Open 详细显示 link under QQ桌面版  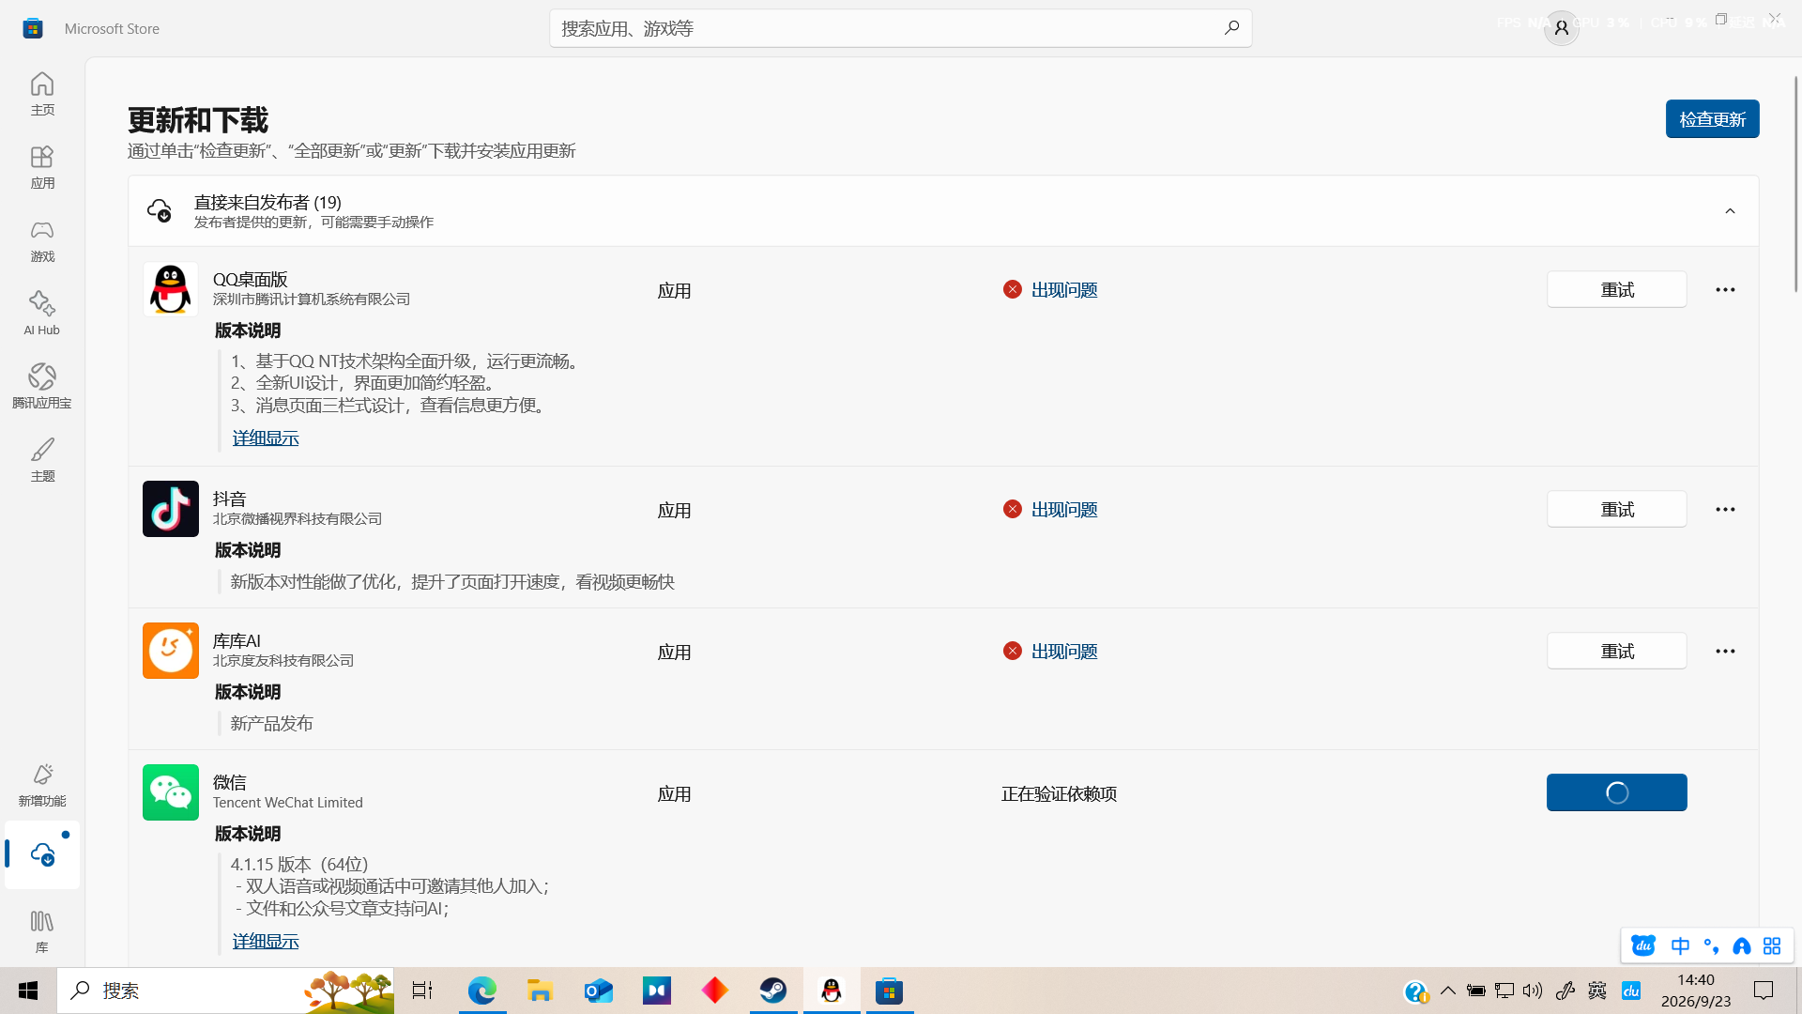[x=266, y=438]
